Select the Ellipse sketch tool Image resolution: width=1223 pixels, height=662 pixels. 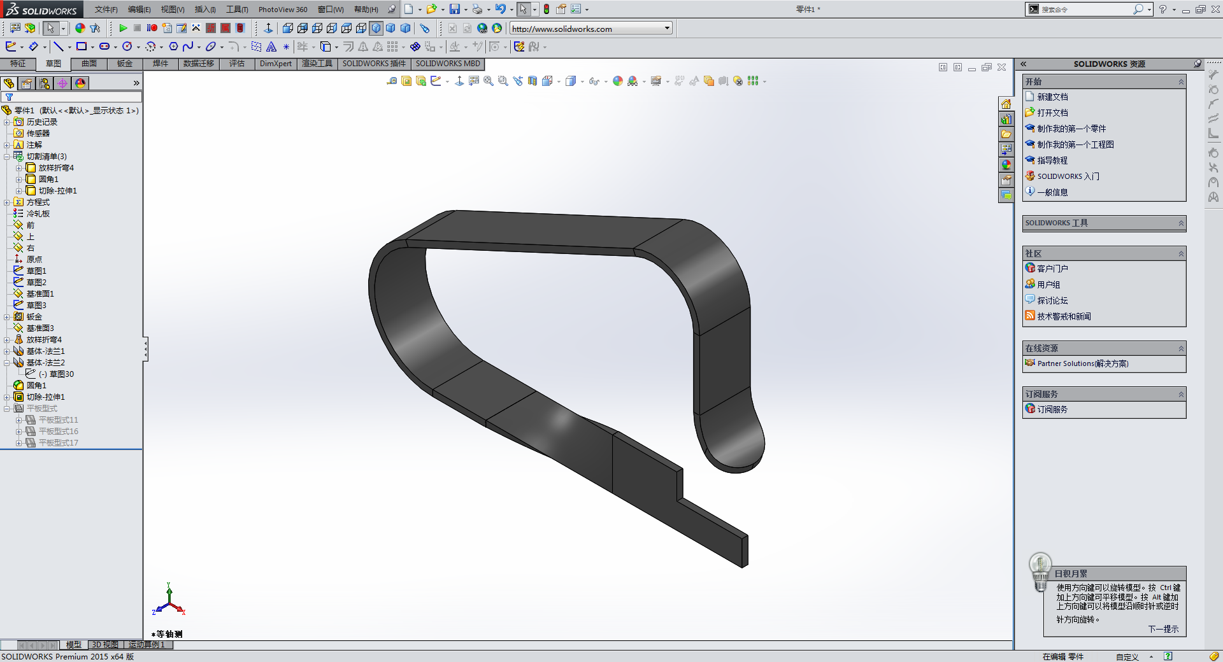click(x=210, y=46)
